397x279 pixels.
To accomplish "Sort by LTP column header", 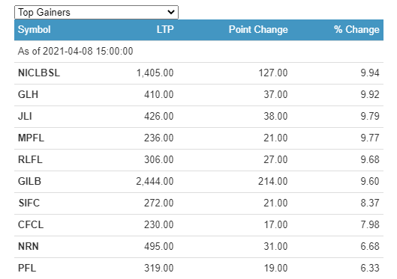I will click(x=165, y=29).
